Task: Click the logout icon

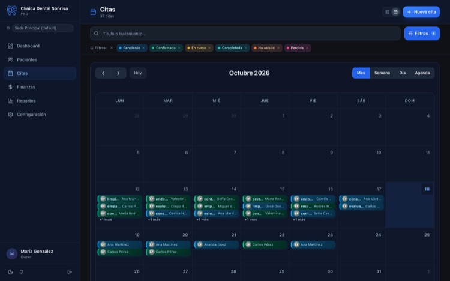Action: pyautogui.click(x=70, y=272)
